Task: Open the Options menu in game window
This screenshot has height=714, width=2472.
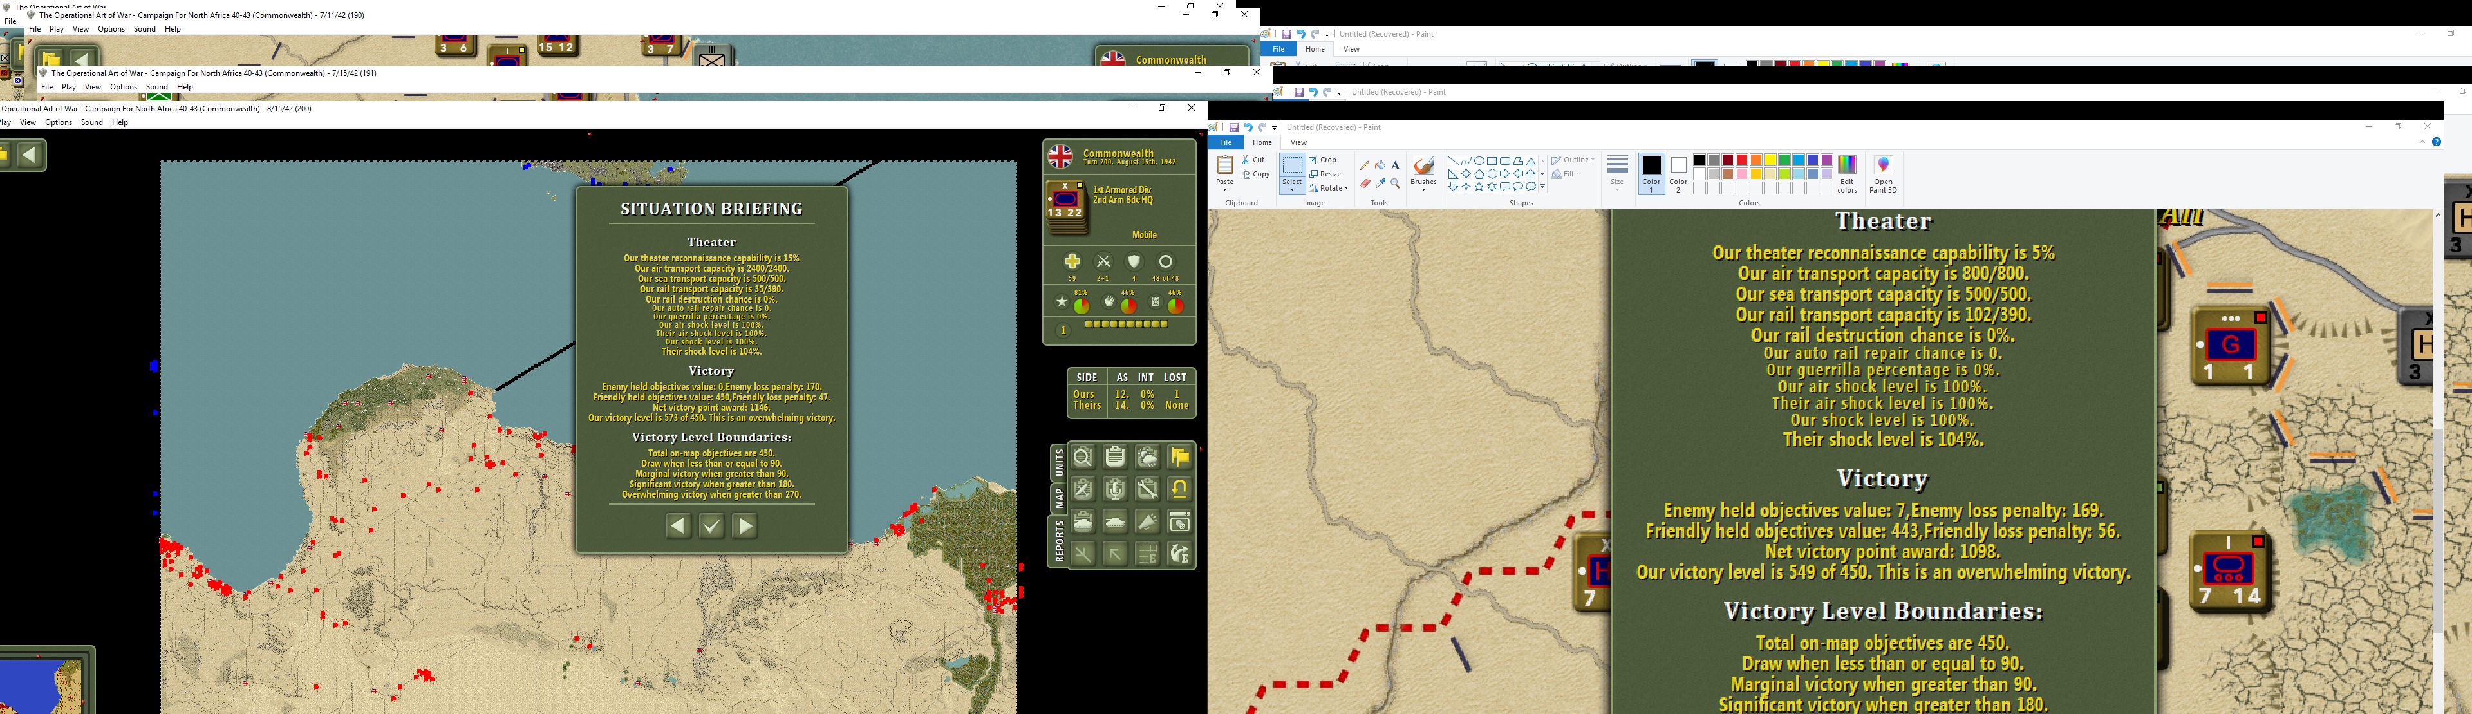Action: click(59, 123)
